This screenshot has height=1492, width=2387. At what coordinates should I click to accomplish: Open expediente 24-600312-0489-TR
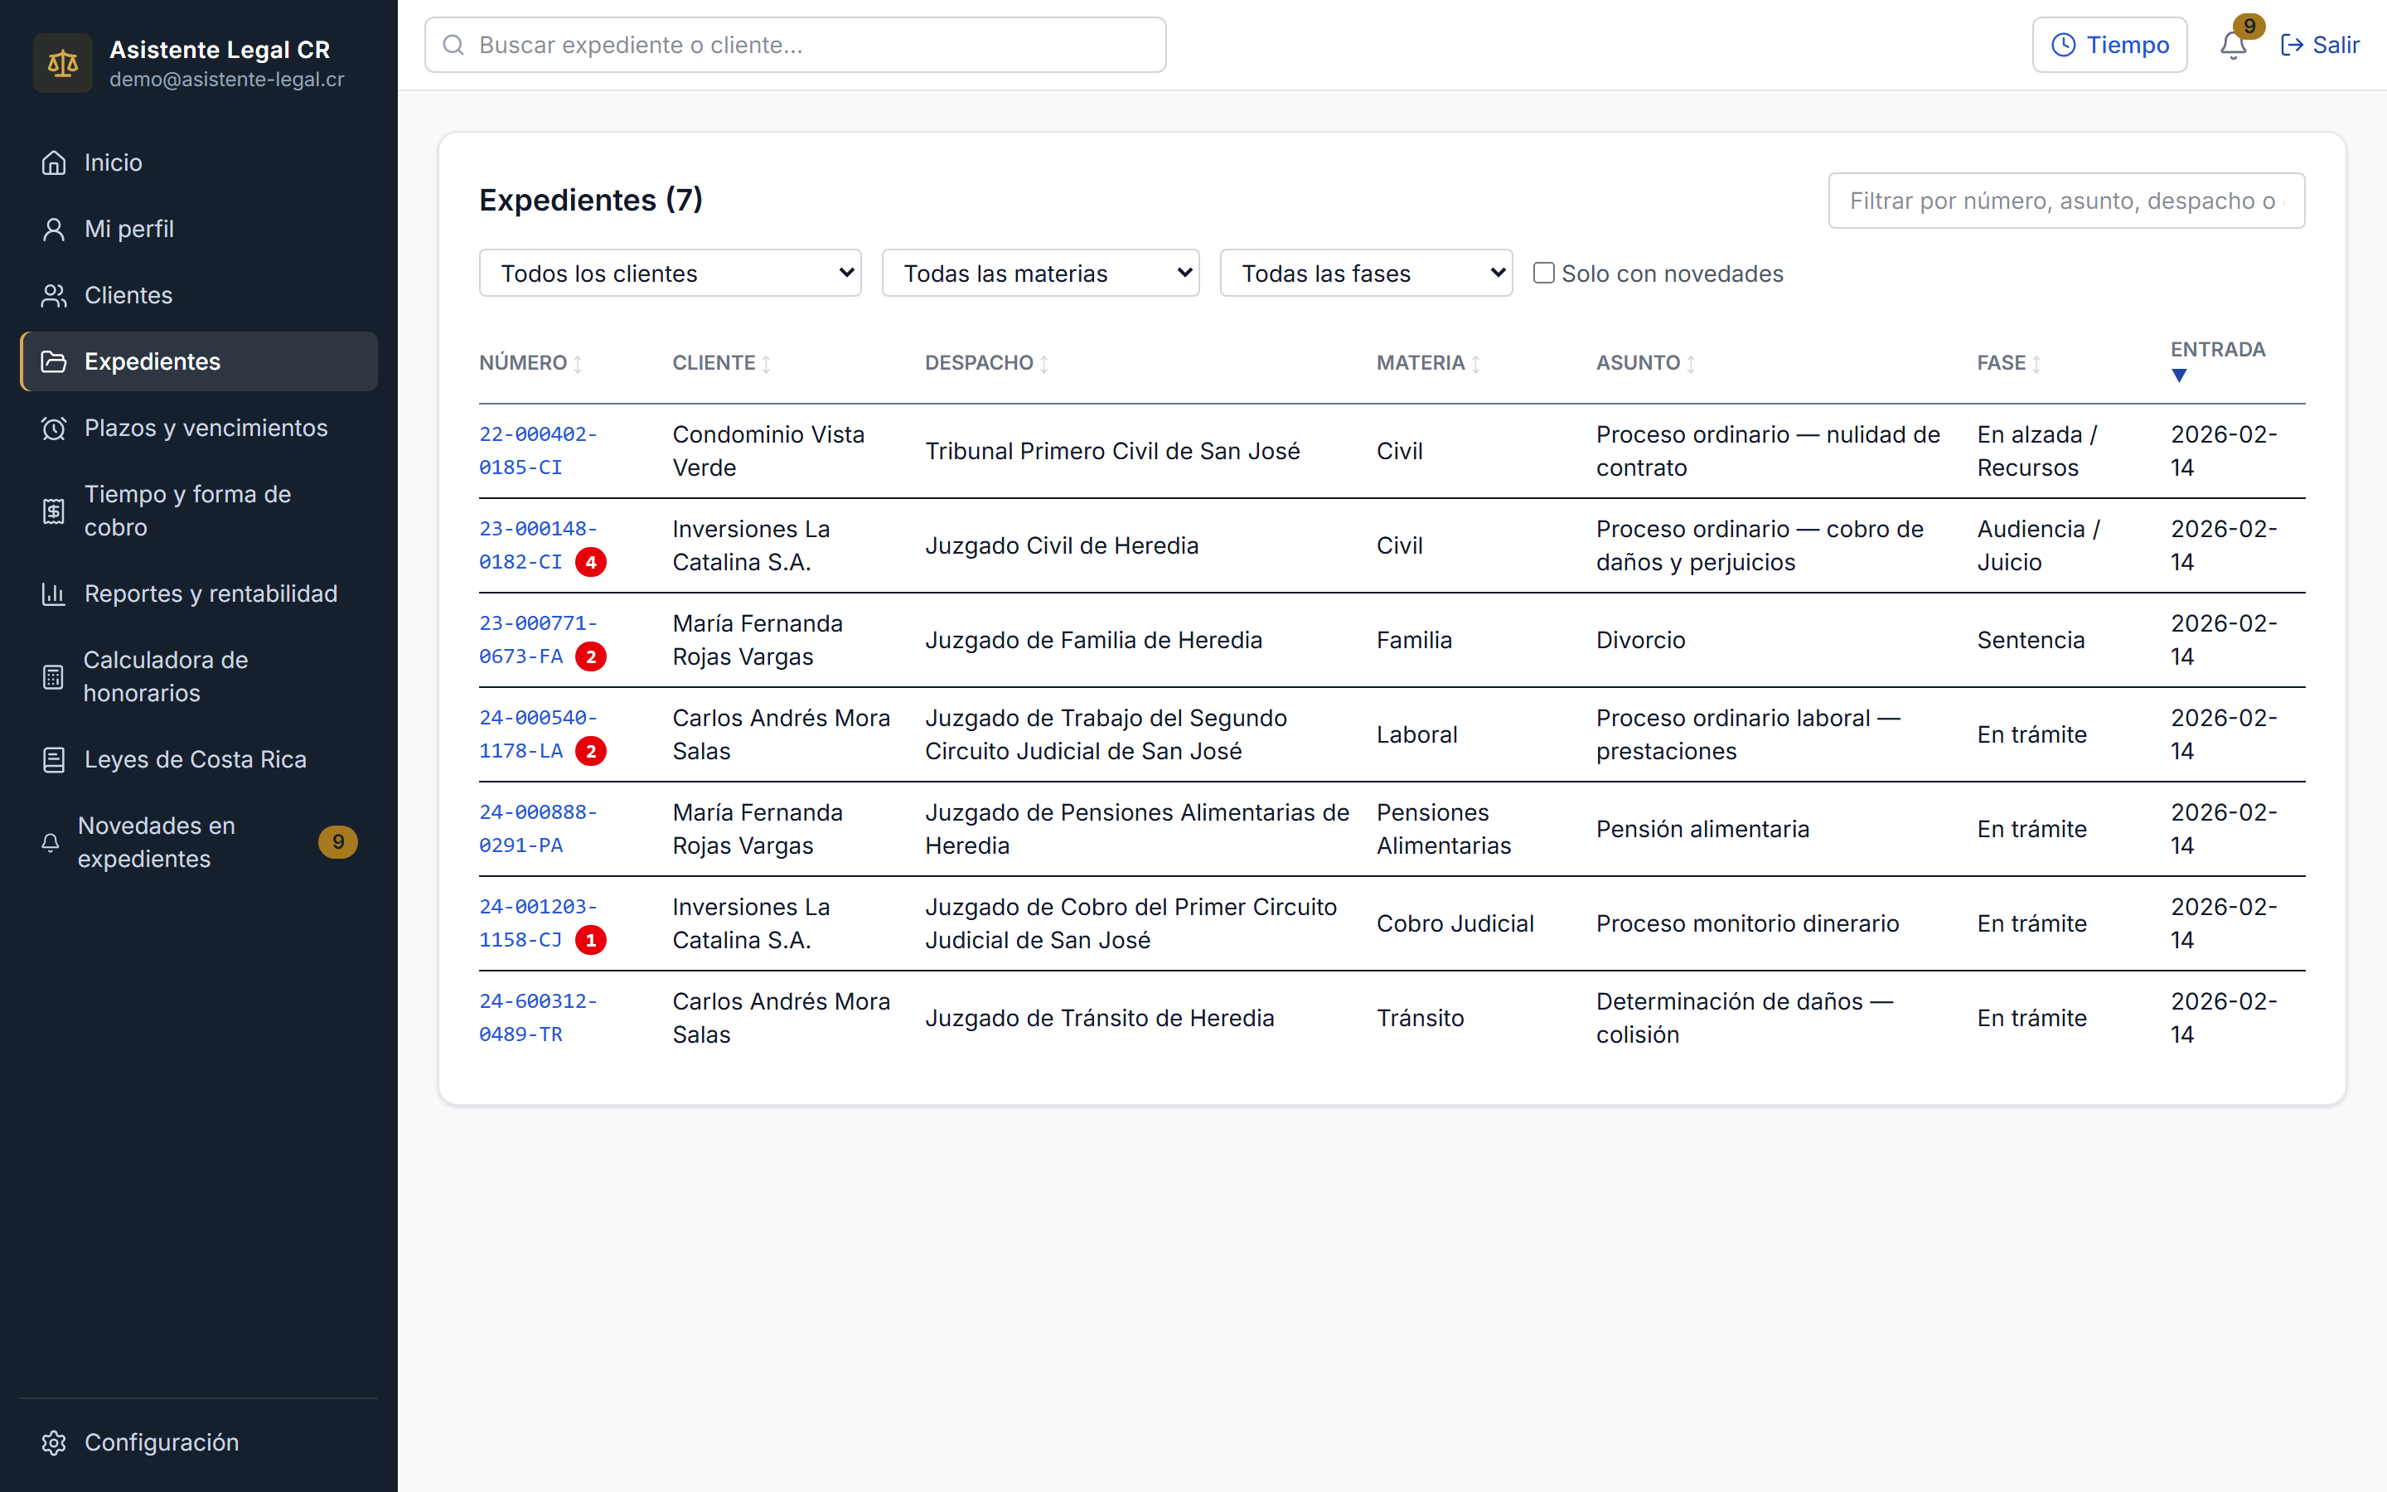pyautogui.click(x=539, y=1017)
